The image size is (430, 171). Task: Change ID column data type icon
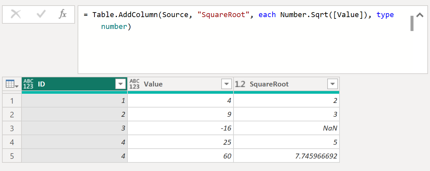click(x=28, y=84)
